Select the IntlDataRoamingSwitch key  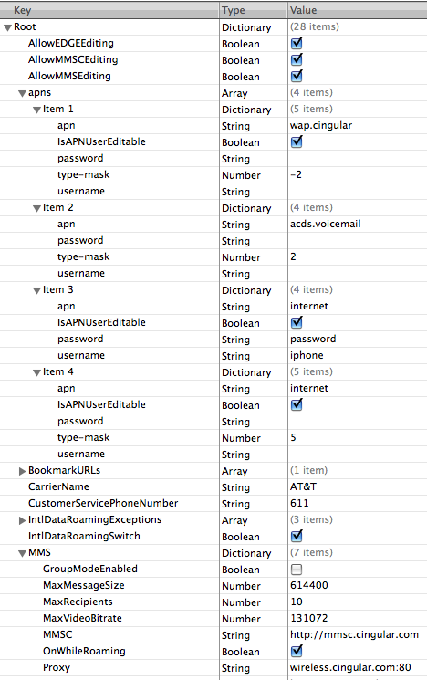(84, 537)
